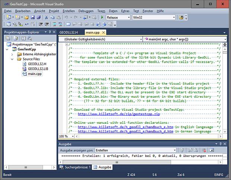231x180 pixels.
Task: Open the 100 % zoom dropdown
Action: (73, 136)
